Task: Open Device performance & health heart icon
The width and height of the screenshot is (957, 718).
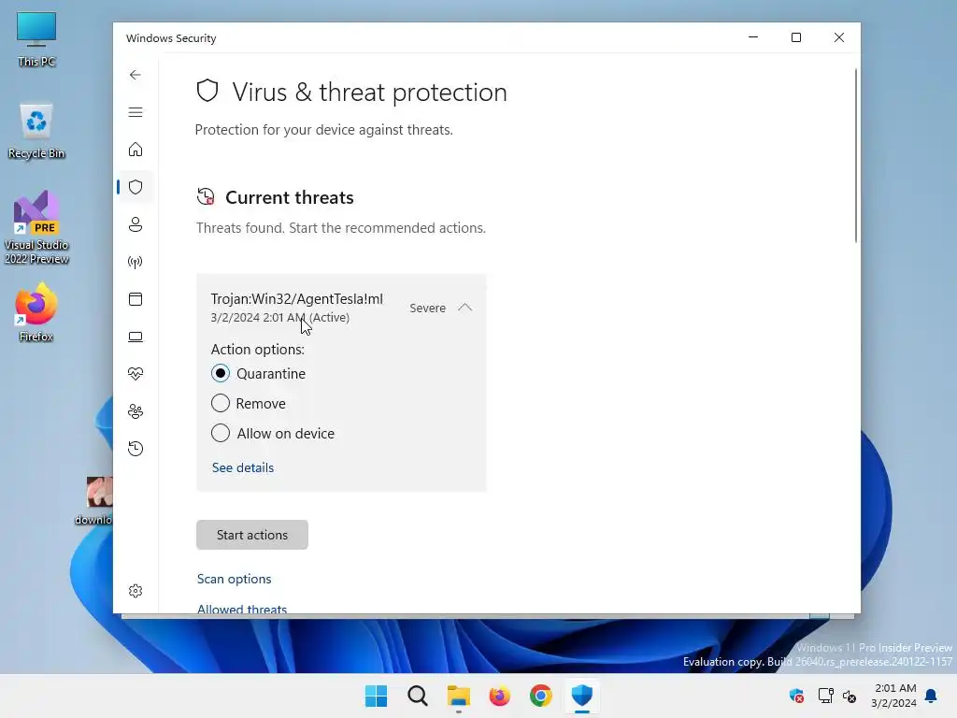Action: tap(136, 374)
